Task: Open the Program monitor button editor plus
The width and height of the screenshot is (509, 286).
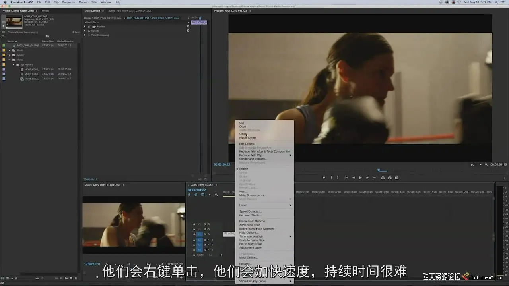Action: (505, 178)
